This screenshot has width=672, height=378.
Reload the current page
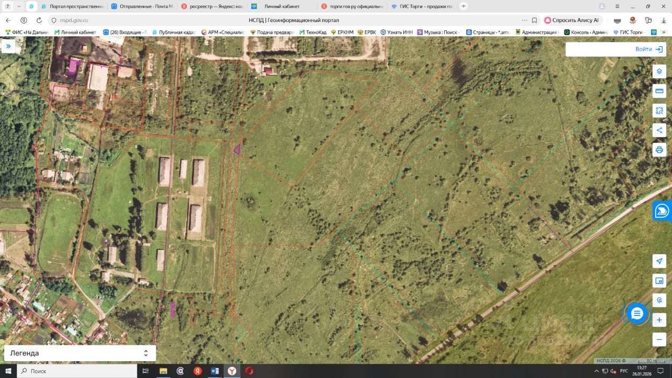tap(39, 20)
